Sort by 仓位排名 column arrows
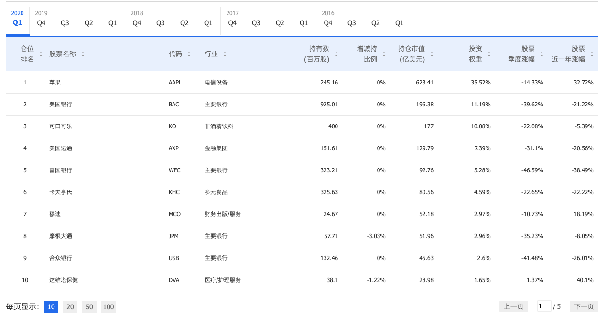The width and height of the screenshot is (607, 316). 41,54
